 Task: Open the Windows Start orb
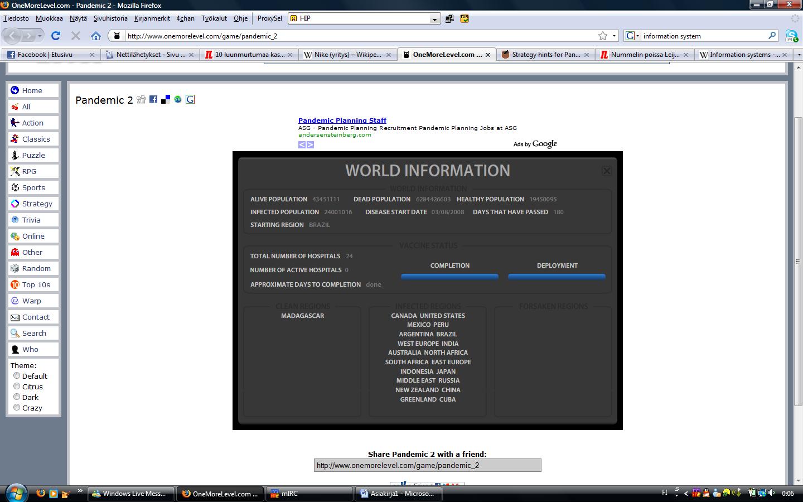coord(15,493)
